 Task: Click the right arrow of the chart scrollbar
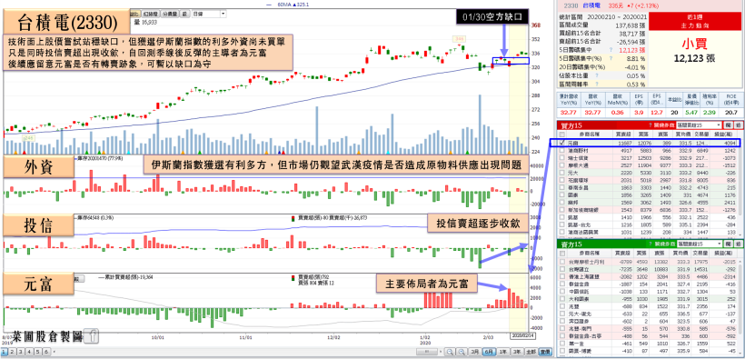coord(441,352)
